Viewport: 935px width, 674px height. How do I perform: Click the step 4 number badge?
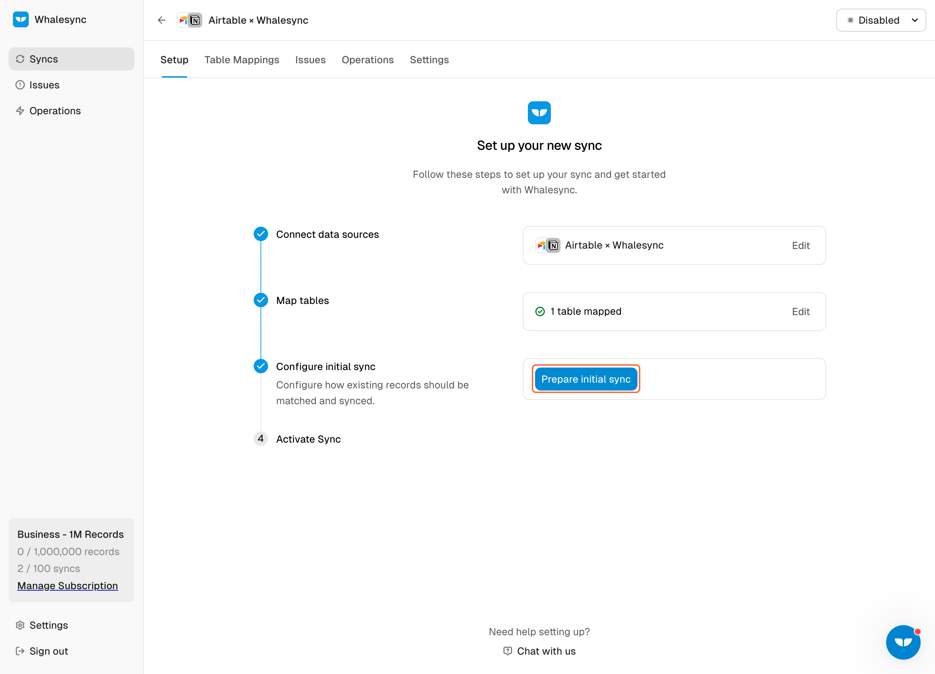click(x=261, y=439)
